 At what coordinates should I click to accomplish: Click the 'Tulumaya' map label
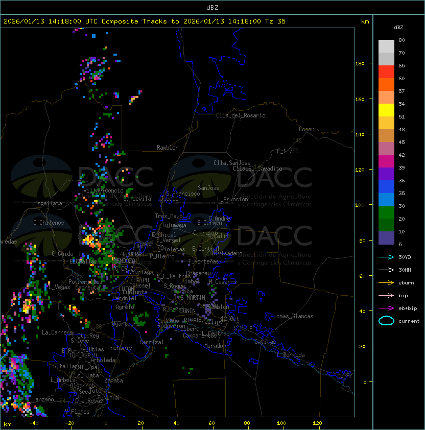[x=174, y=225]
